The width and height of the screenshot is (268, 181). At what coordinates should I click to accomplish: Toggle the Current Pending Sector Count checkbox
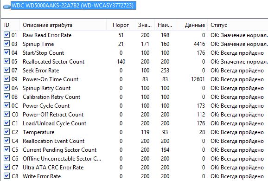click(6, 149)
